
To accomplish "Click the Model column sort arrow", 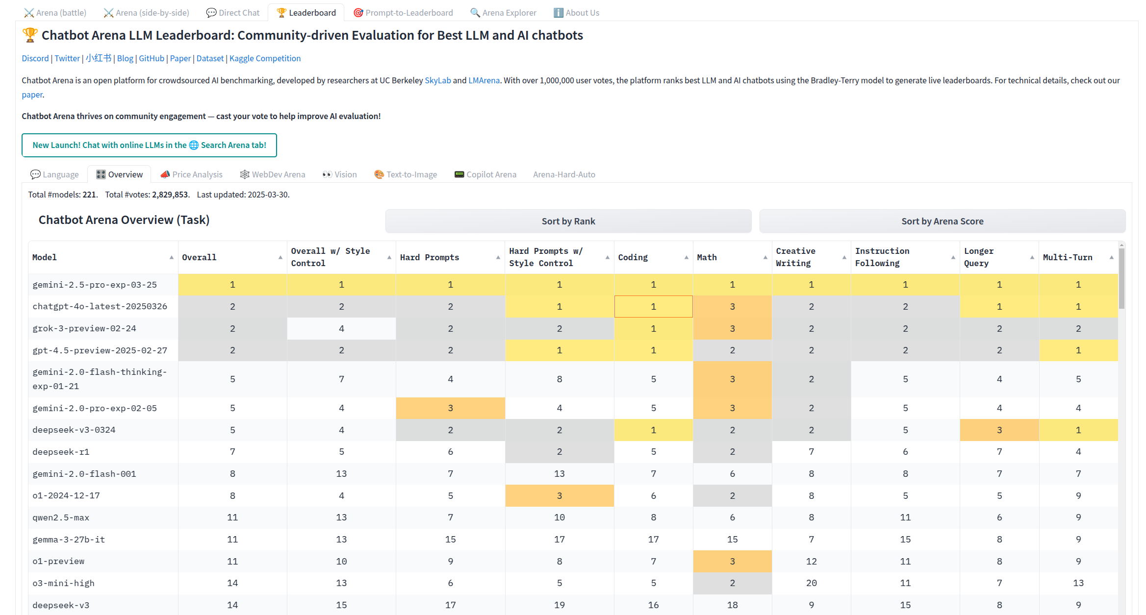I will [x=171, y=257].
